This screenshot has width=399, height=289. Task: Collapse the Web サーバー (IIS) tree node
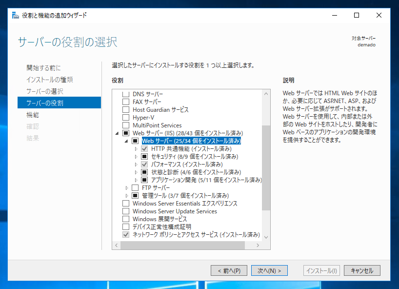click(x=117, y=133)
